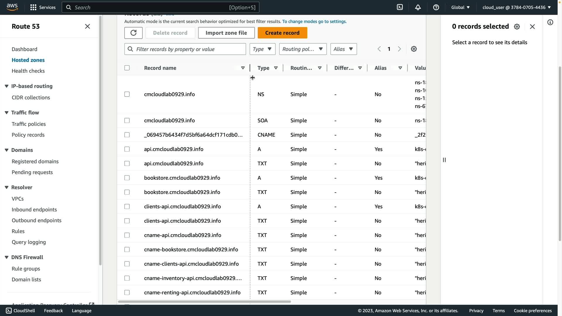Check the select-all records checkbox in header
This screenshot has width=562, height=316.
click(x=127, y=68)
